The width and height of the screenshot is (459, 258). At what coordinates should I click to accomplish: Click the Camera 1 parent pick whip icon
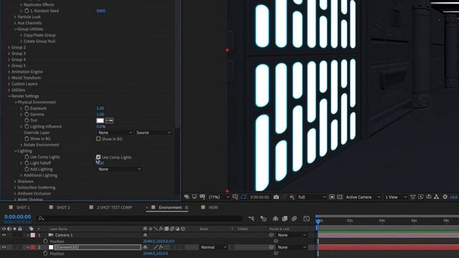[x=271, y=235]
